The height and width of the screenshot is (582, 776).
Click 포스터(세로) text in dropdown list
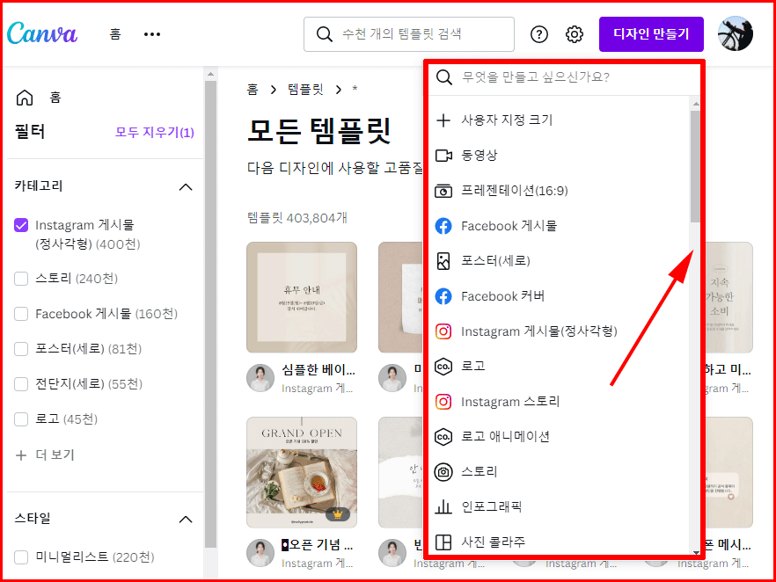pos(495,261)
